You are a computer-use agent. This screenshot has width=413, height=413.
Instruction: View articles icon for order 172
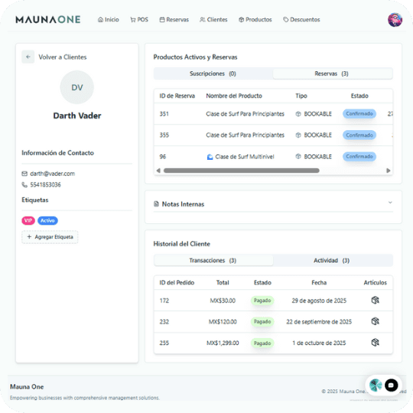(375, 300)
